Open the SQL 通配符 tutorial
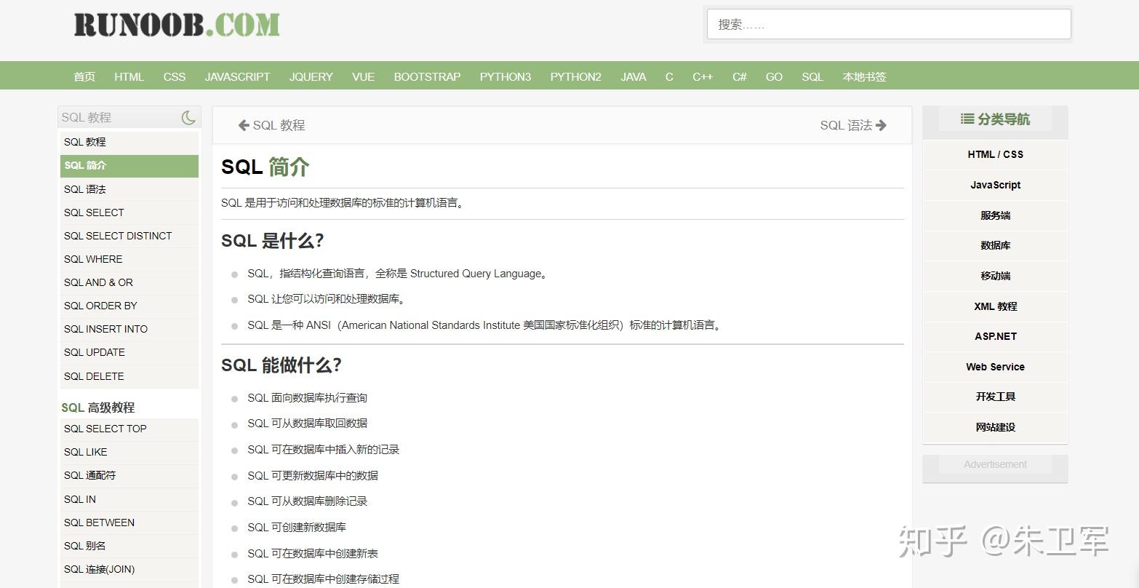This screenshot has height=588, width=1139. tap(89, 475)
